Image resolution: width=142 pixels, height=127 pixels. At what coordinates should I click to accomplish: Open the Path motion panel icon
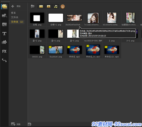[x=4, y=60]
